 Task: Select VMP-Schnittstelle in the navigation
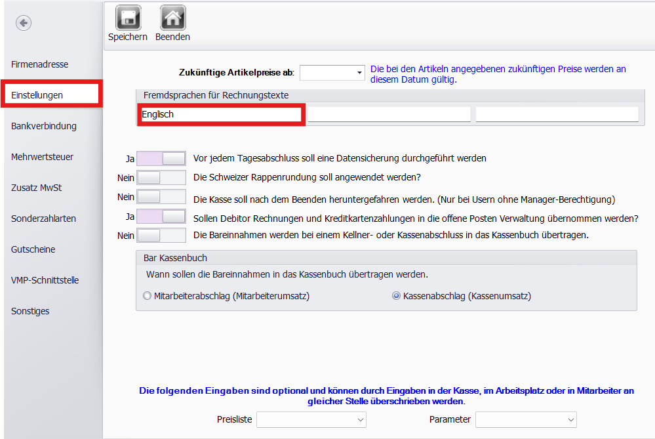(x=44, y=280)
